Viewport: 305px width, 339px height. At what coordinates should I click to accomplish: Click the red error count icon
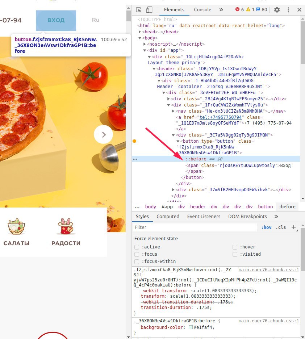point(237,9)
